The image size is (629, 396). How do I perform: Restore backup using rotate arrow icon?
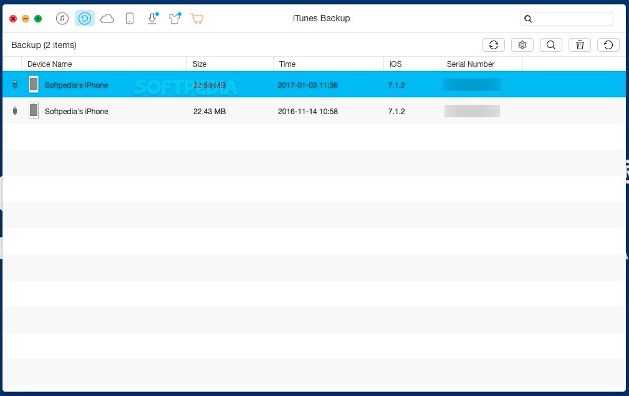point(608,44)
